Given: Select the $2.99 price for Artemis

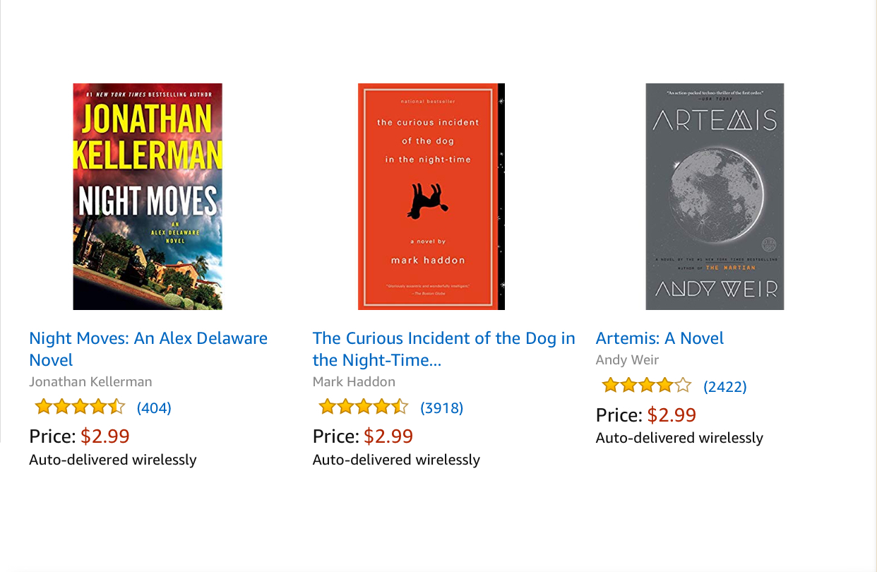Looking at the screenshot, I should point(672,415).
